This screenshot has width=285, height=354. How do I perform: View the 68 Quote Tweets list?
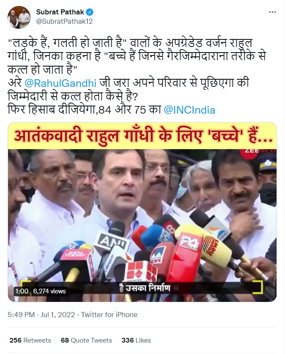pyautogui.click(x=86, y=340)
